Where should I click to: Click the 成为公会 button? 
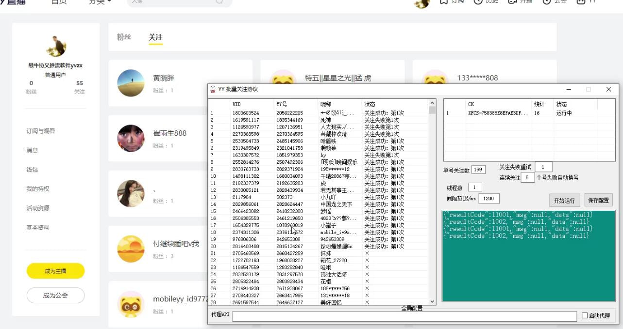(56, 295)
